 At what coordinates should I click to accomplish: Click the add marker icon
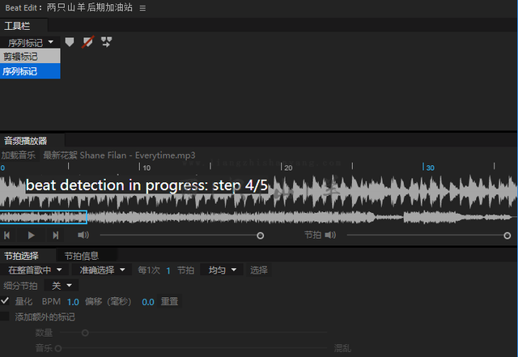click(x=70, y=42)
